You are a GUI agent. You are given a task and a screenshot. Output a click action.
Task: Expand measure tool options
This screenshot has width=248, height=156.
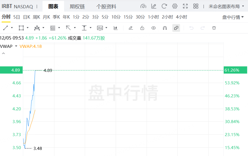(x=91, y=28)
